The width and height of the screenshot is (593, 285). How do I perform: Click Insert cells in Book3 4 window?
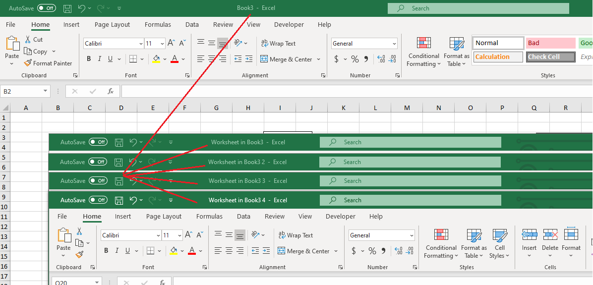pyautogui.click(x=529, y=242)
